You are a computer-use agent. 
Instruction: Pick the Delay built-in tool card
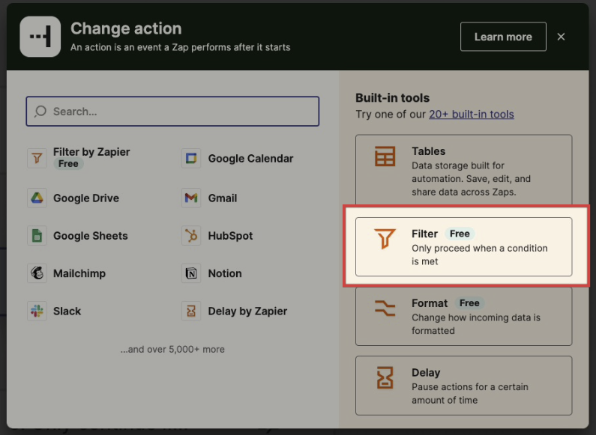click(x=464, y=386)
